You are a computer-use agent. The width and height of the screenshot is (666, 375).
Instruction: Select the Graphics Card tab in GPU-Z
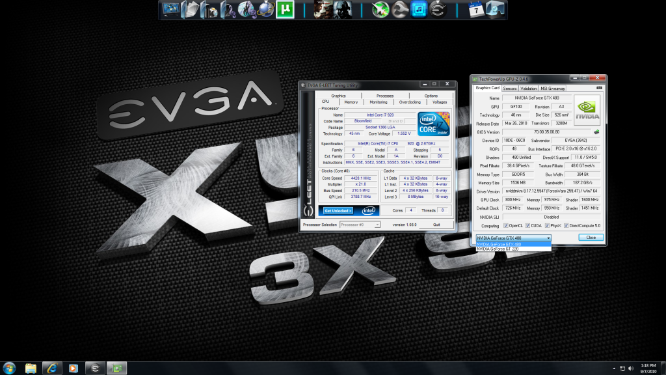[487, 88]
